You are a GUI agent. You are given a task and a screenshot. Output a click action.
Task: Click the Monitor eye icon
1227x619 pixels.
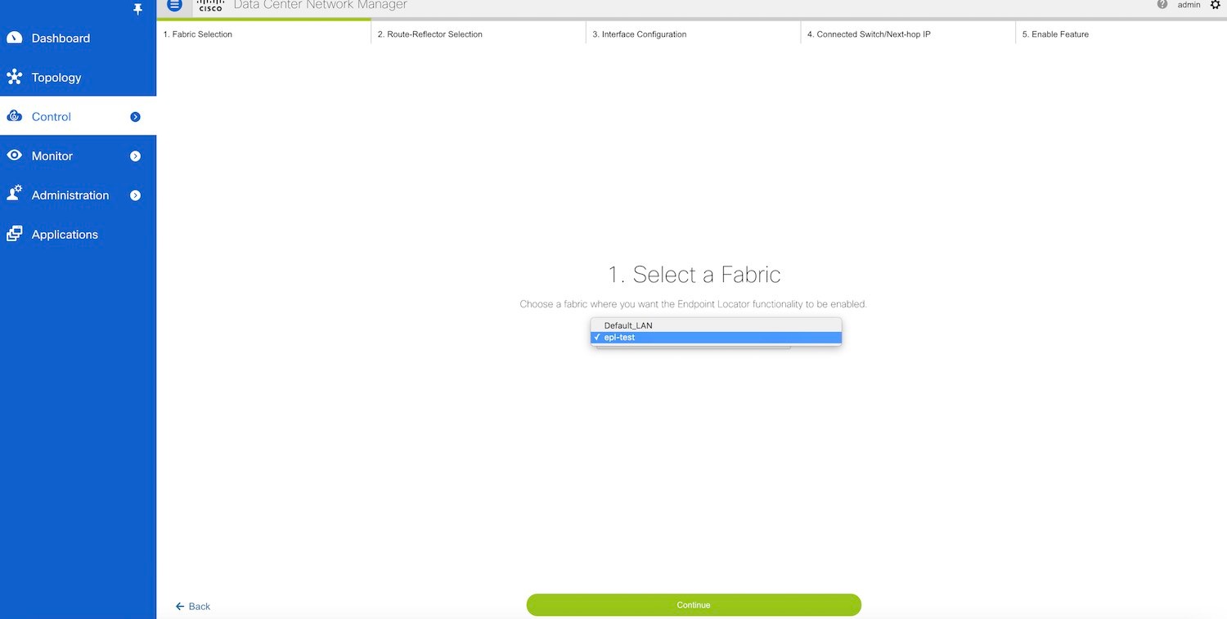(x=15, y=155)
